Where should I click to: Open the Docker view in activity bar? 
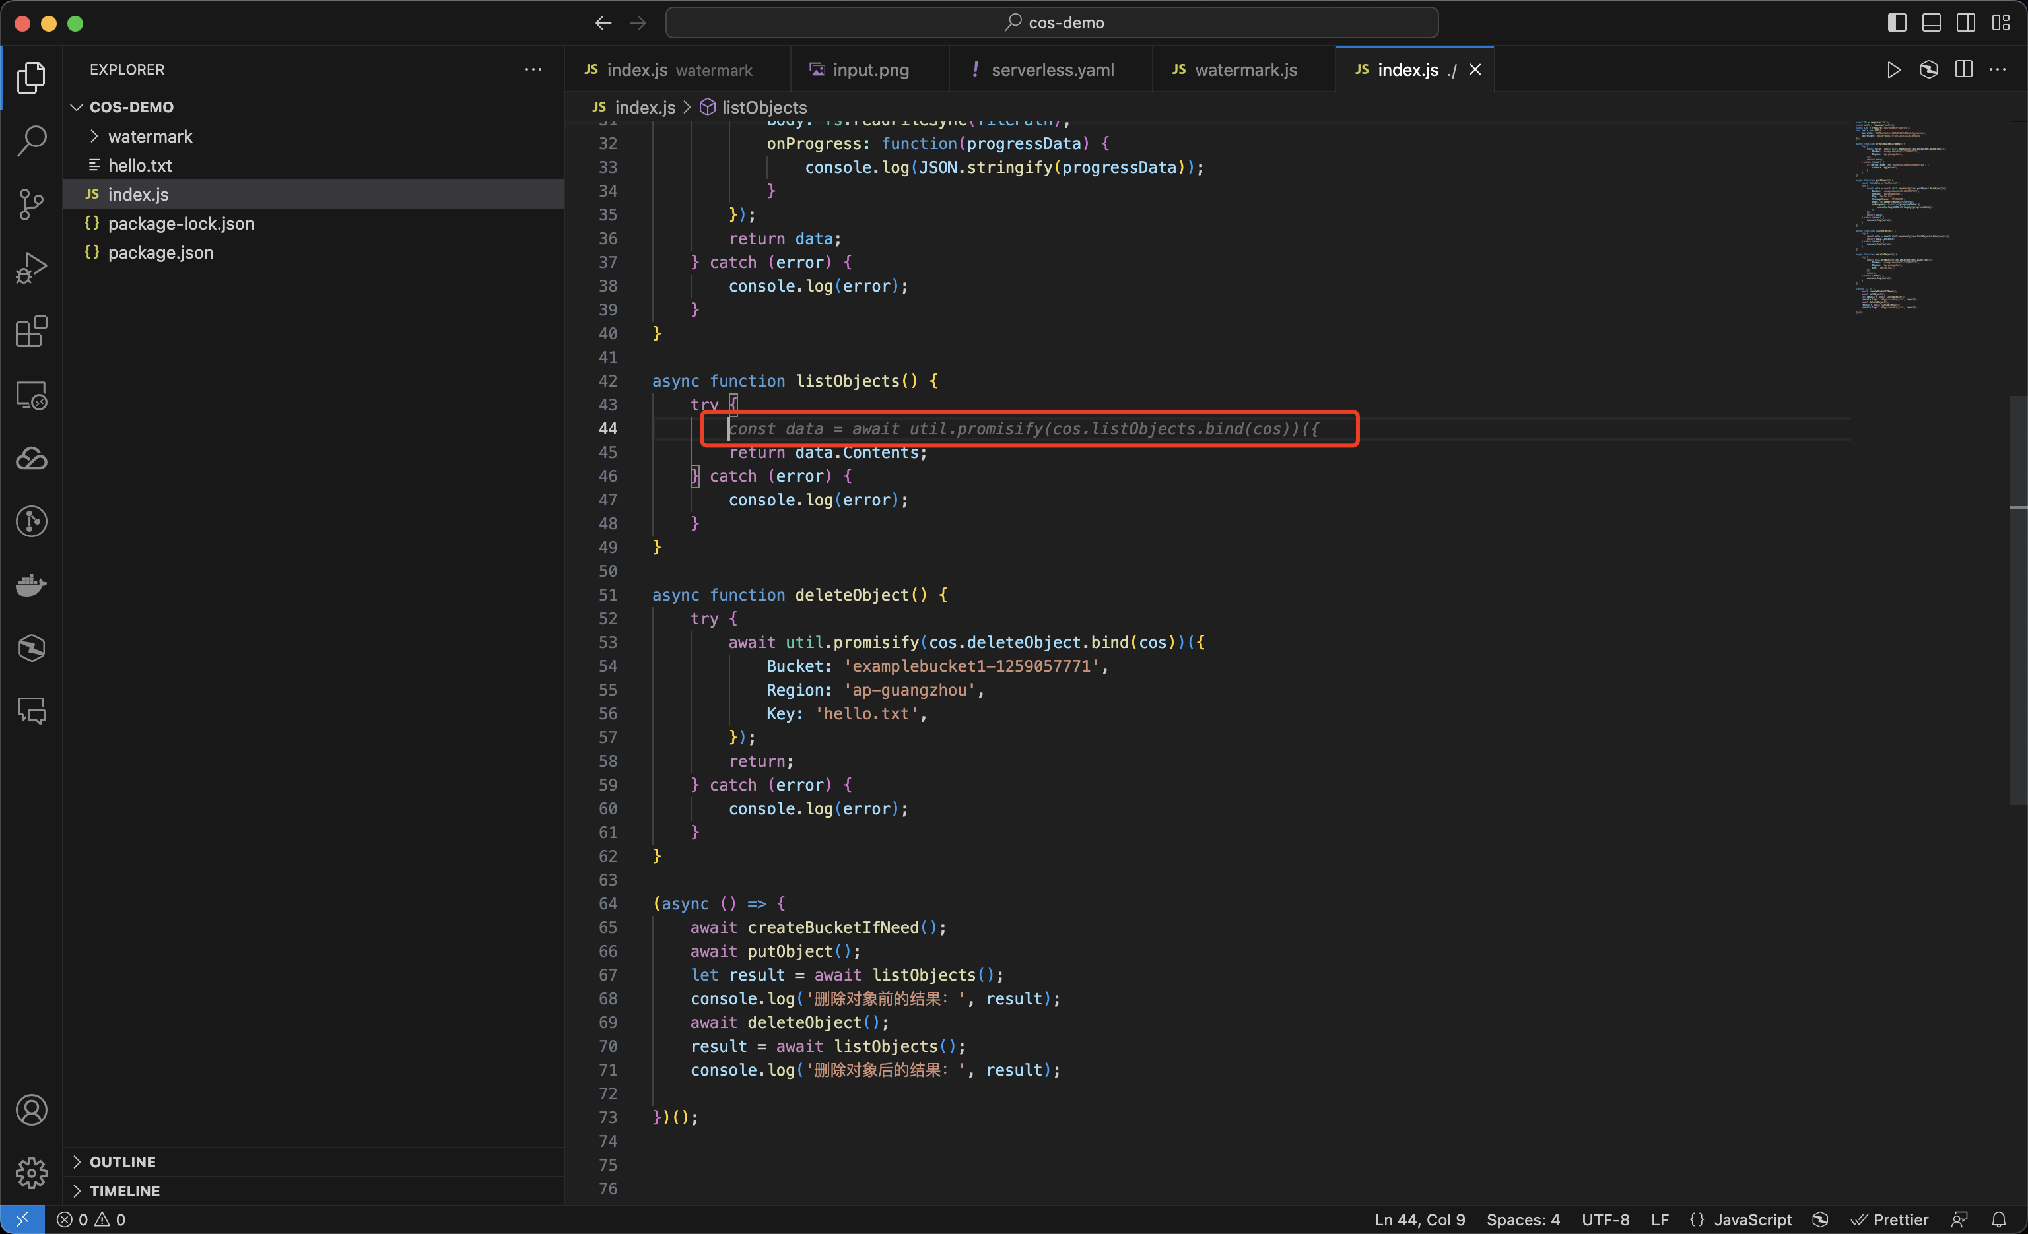click(x=31, y=585)
